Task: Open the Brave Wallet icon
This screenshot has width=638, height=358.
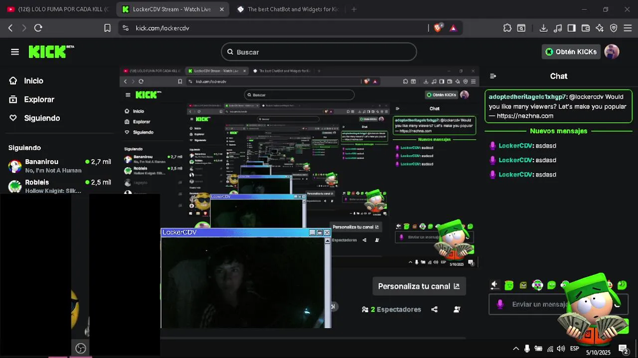Action: [x=586, y=28]
